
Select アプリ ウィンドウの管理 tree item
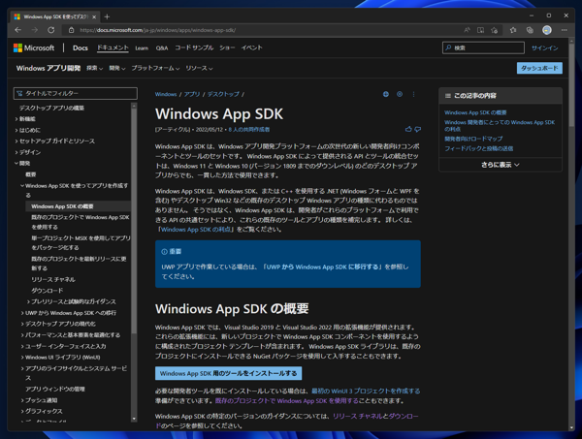[x=55, y=389]
